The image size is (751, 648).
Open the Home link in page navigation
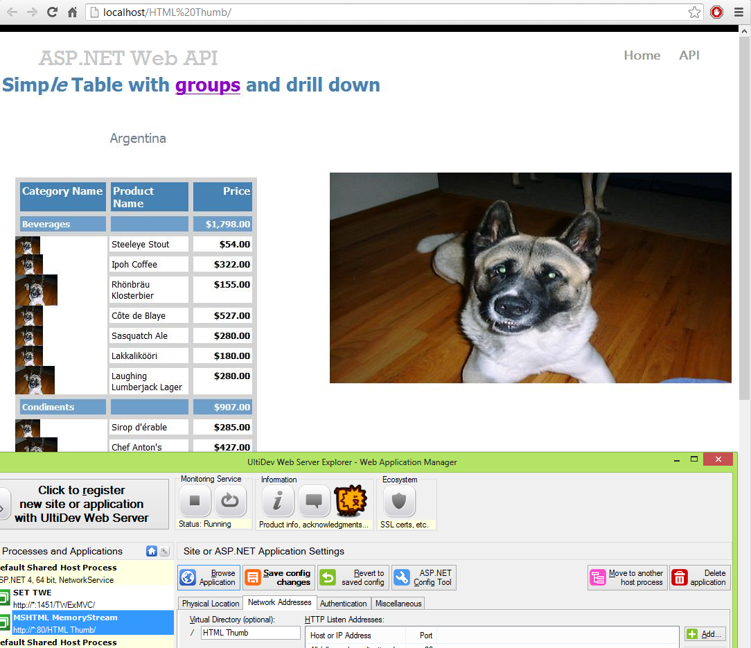tap(642, 55)
